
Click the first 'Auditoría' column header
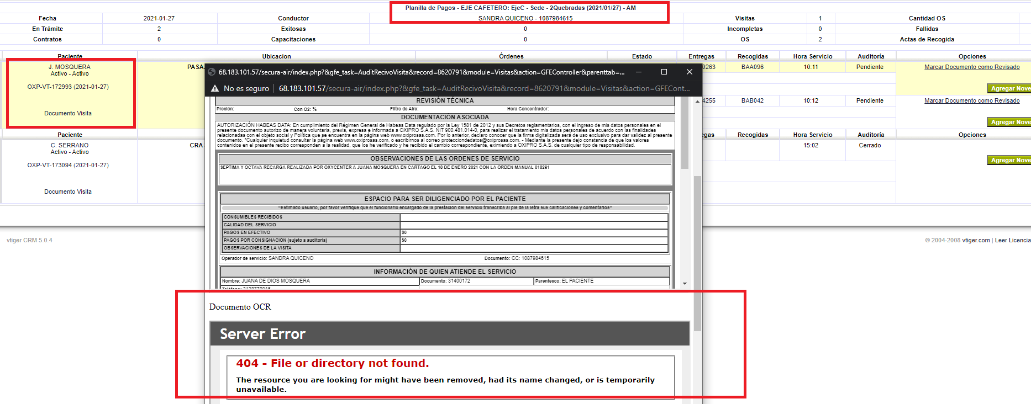[x=871, y=56]
